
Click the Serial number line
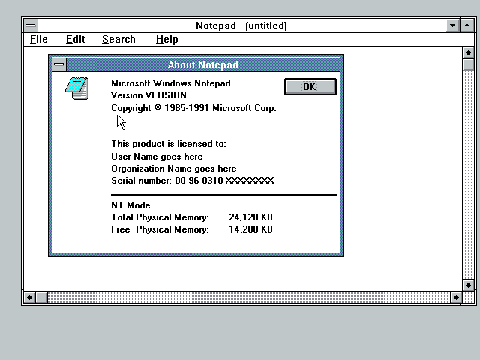pyautogui.click(x=193, y=181)
